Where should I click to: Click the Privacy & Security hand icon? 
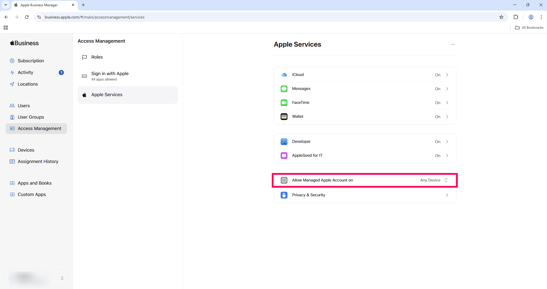[x=284, y=195]
